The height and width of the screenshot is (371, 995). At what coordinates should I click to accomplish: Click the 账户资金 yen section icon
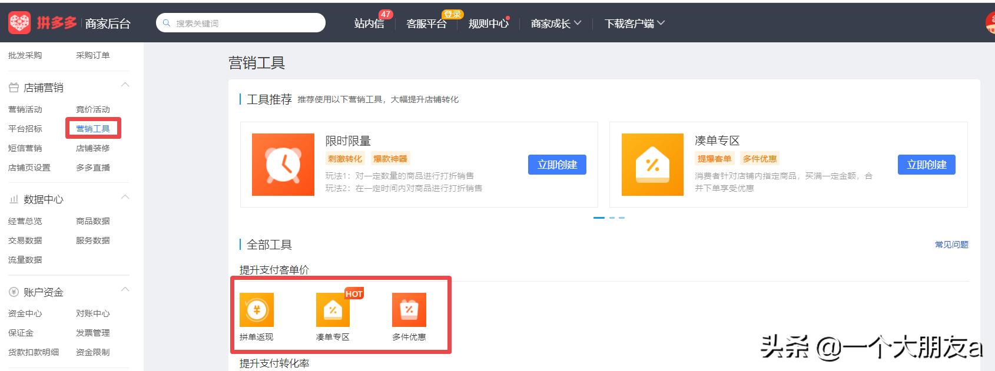tap(14, 292)
